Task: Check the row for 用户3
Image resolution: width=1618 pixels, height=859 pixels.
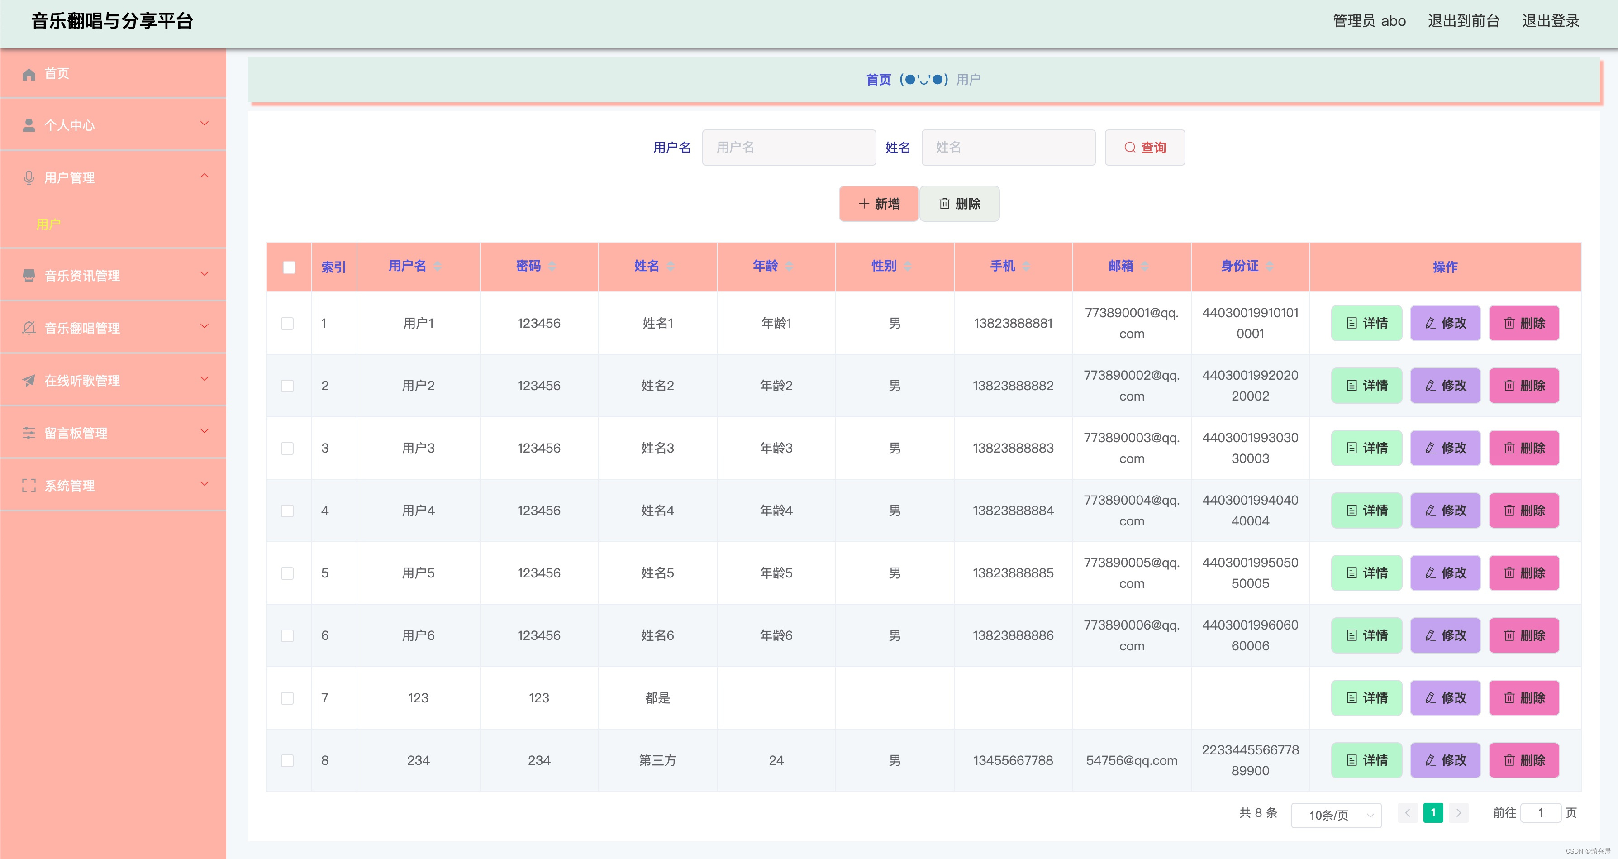Action: point(287,448)
